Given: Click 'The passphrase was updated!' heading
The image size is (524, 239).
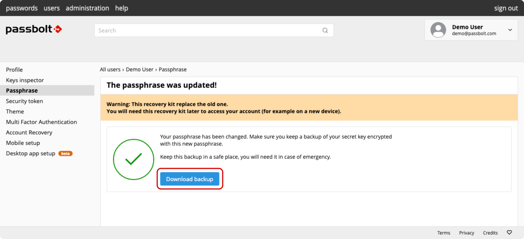Looking at the screenshot, I should click(162, 85).
